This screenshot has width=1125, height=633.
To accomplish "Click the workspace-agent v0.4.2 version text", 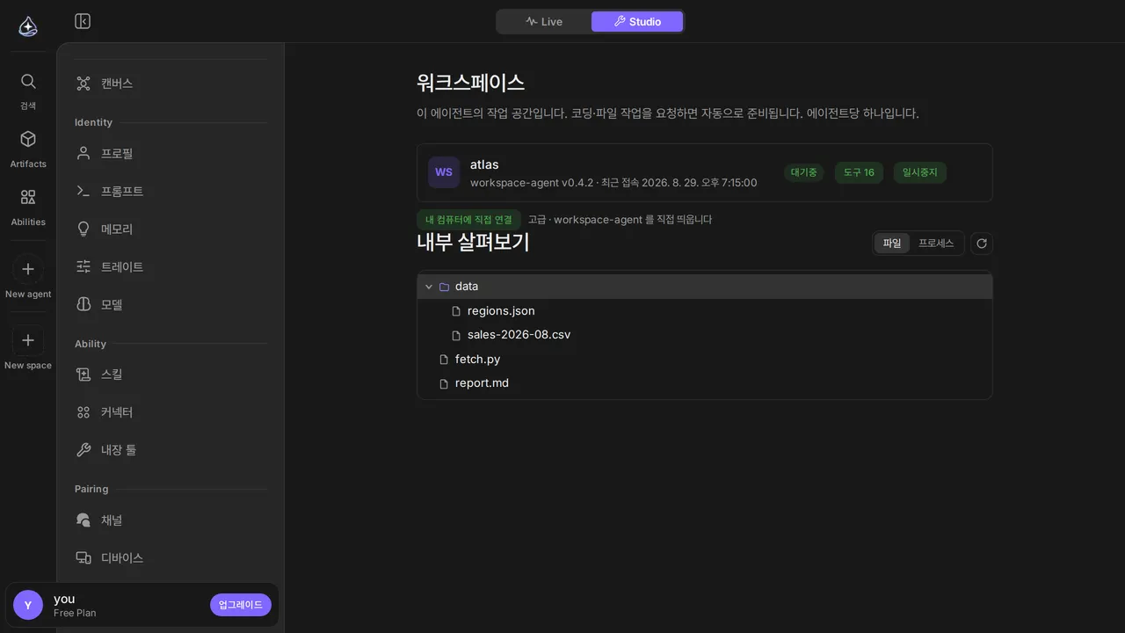I will tap(532, 183).
